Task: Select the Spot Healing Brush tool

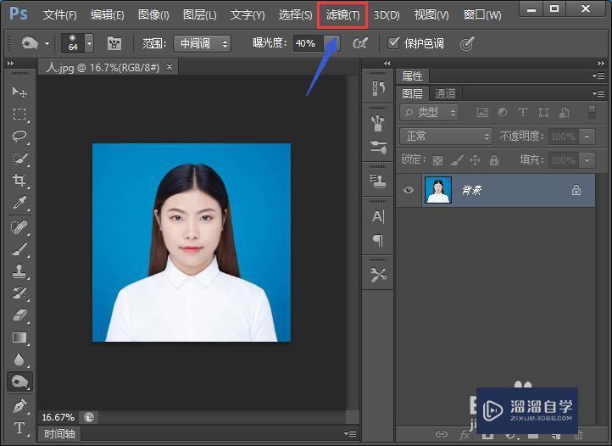Action: tap(19, 227)
